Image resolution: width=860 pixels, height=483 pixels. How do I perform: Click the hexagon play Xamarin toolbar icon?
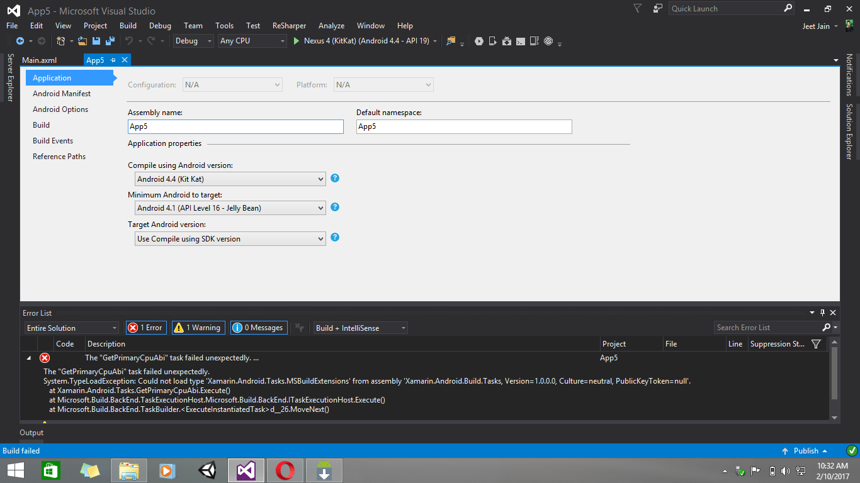[479, 41]
